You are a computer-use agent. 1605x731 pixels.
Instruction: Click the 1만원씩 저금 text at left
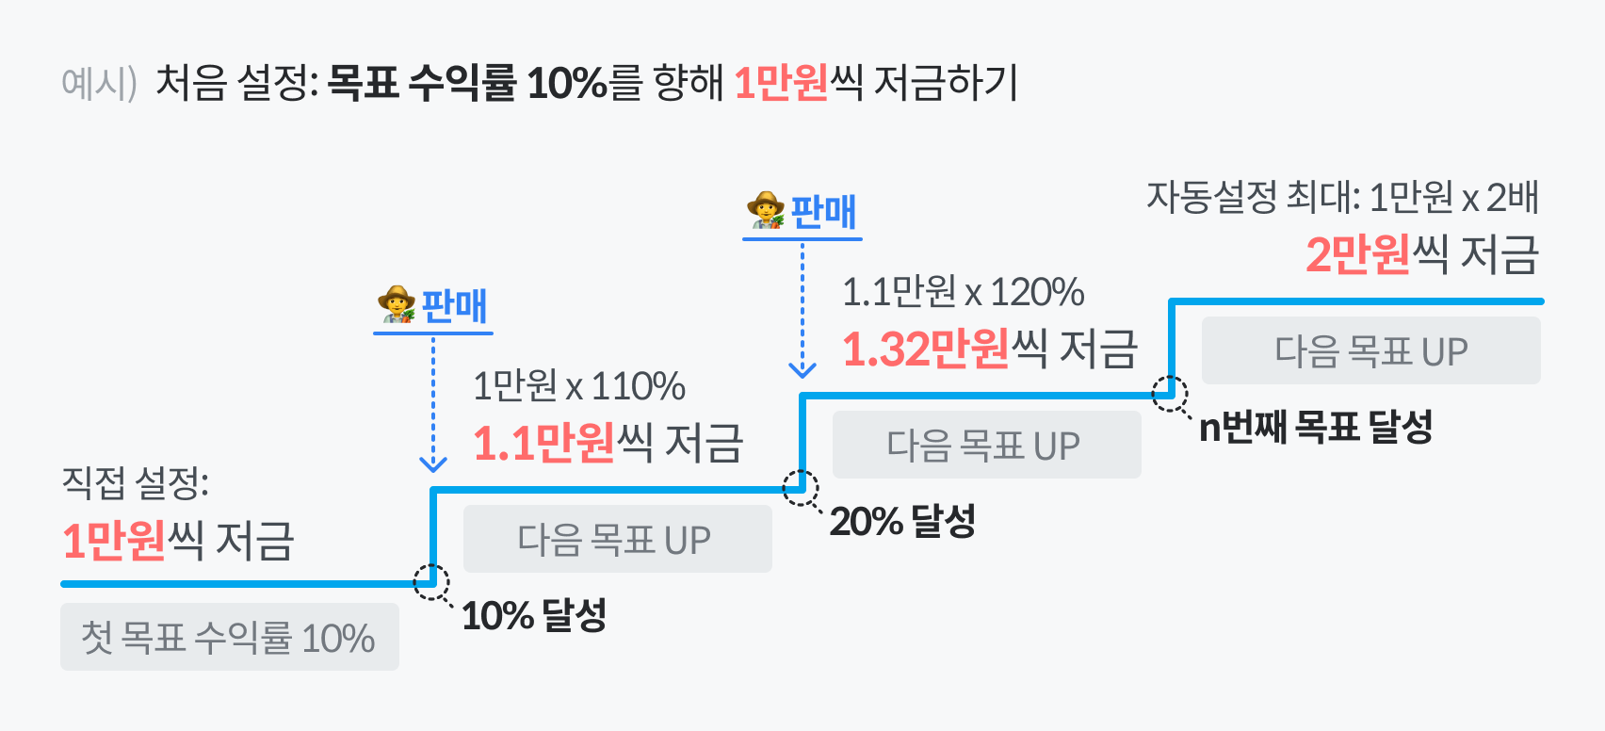(178, 541)
